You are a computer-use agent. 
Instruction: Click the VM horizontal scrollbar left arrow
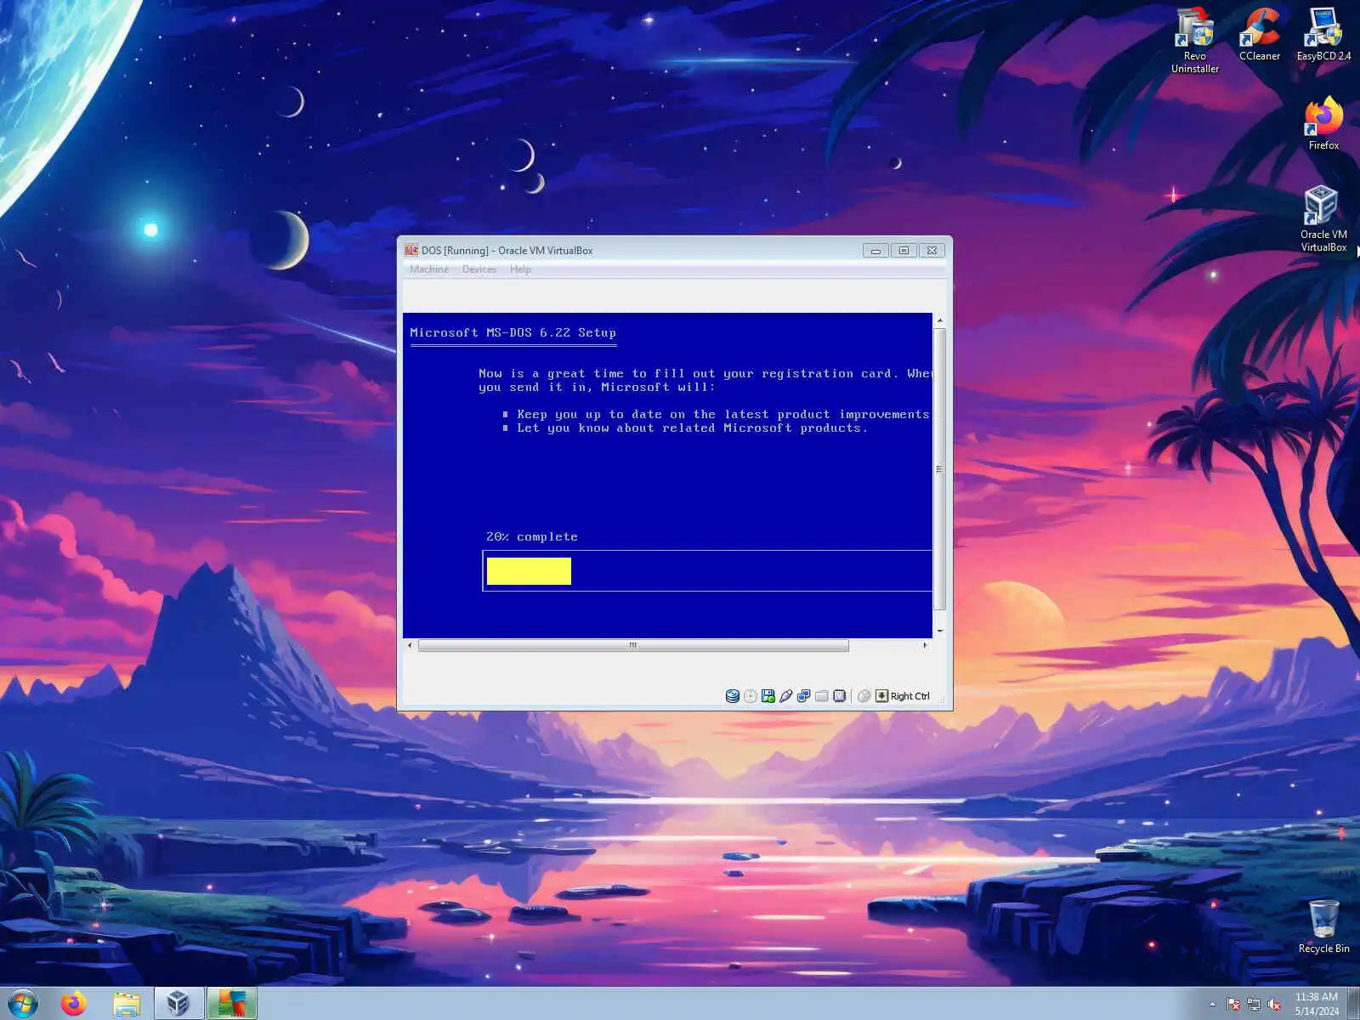point(411,645)
